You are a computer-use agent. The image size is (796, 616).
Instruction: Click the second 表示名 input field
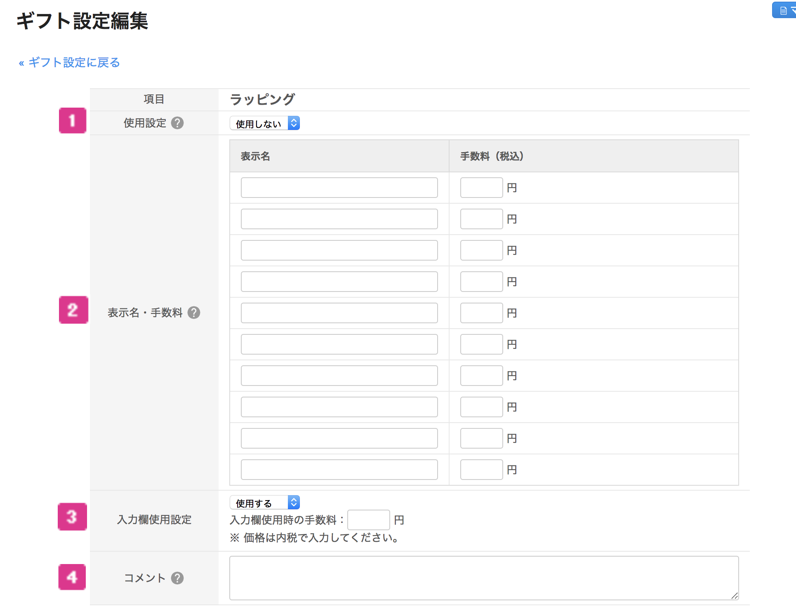pos(339,219)
